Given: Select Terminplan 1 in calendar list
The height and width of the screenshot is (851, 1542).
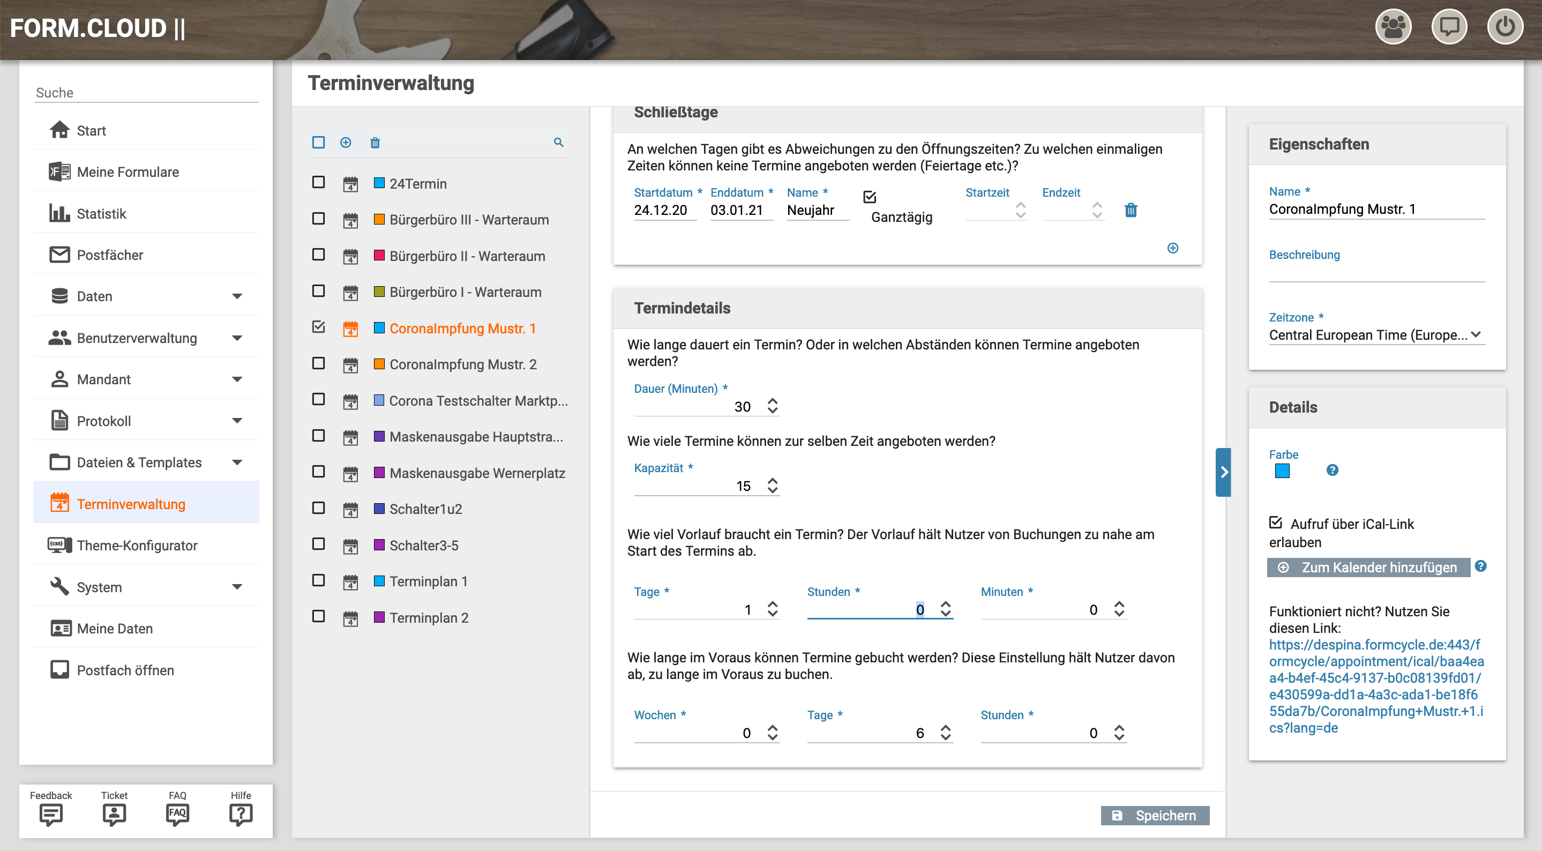Looking at the screenshot, I should pyautogui.click(x=429, y=581).
